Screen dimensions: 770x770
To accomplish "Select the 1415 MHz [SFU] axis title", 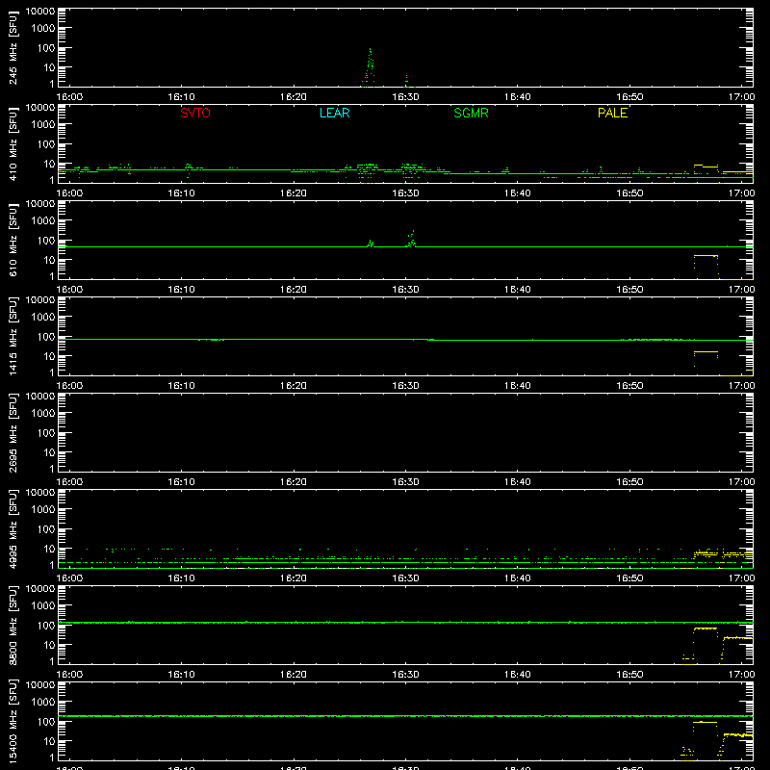I will pyautogui.click(x=13, y=336).
